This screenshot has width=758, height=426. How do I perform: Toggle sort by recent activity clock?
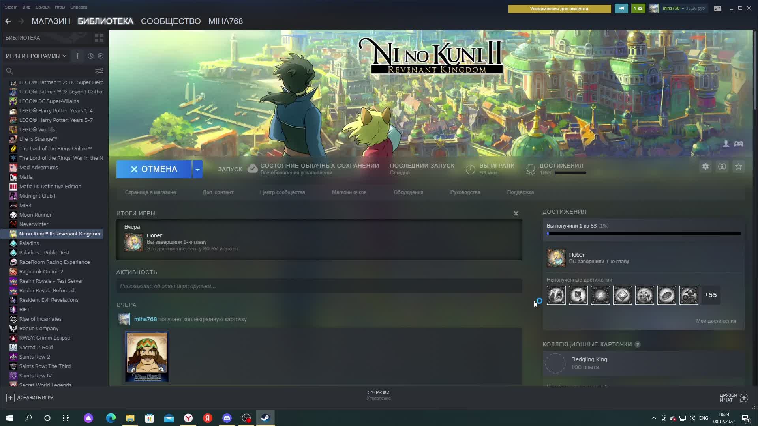(x=90, y=56)
